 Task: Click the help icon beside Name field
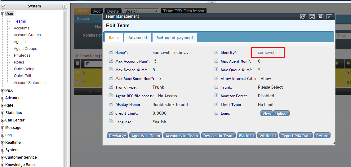(111, 53)
